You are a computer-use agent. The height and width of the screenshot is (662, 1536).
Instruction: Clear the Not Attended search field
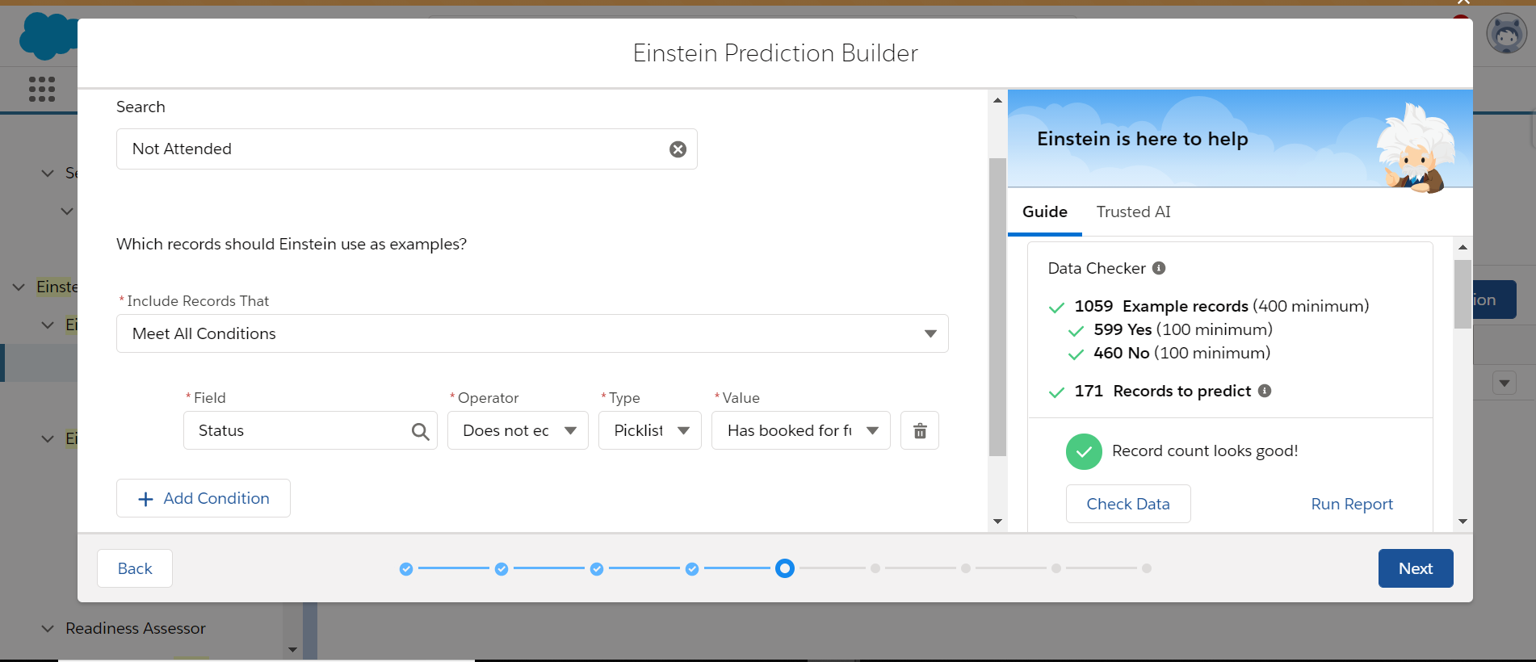[x=678, y=149]
